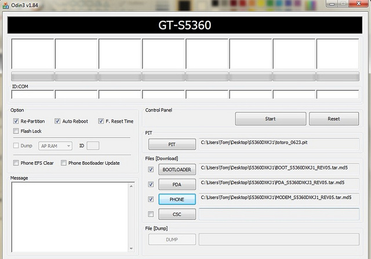This screenshot has width=371, height=259.
Task: Click the GT-S5360 banner text
Action: [x=184, y=25]
